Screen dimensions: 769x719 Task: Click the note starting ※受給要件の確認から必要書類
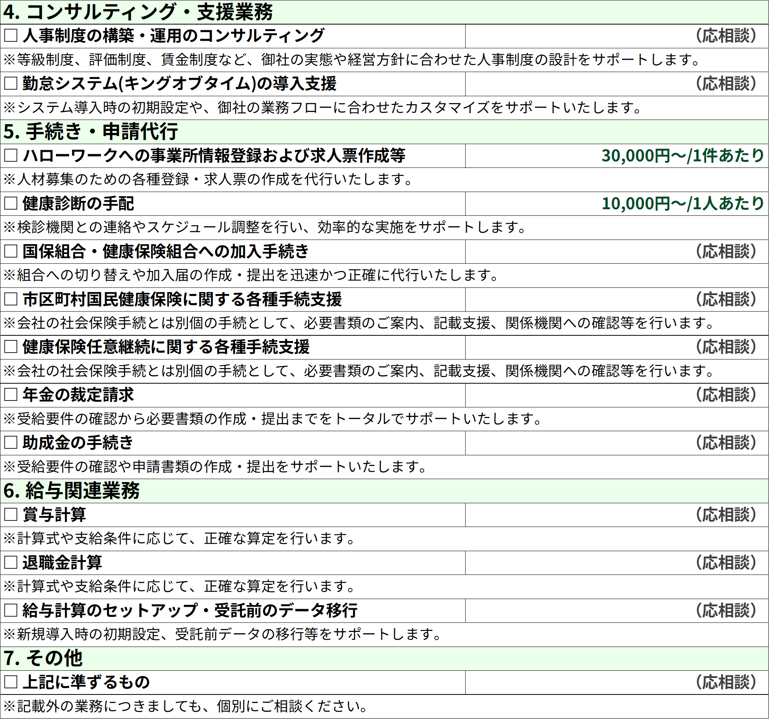[x=273, y=419]
